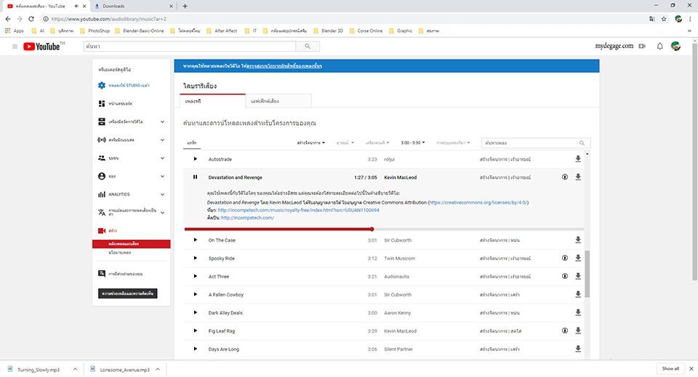Play A Fallen Cowboy track
Image resolution: width=698 pixels, height=377 pixels.
tap(195, 294)
